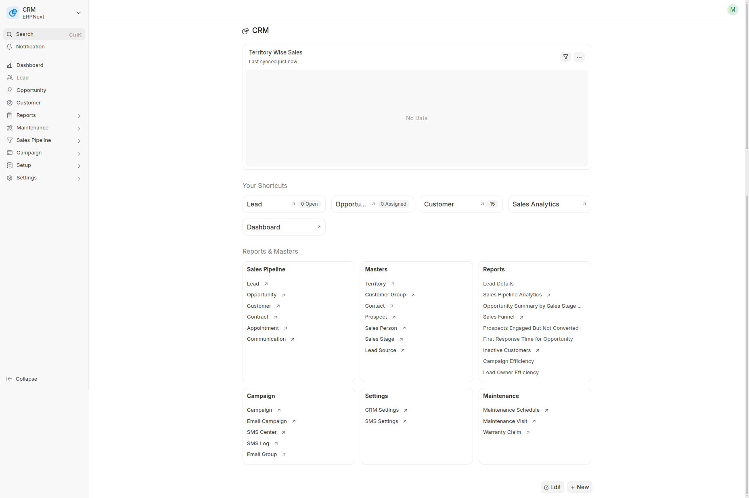Viewport: 749px width, 498px height.
Task: Click the Opportunity lightbulb icon in sidebar
Action: tap(10, 90)
